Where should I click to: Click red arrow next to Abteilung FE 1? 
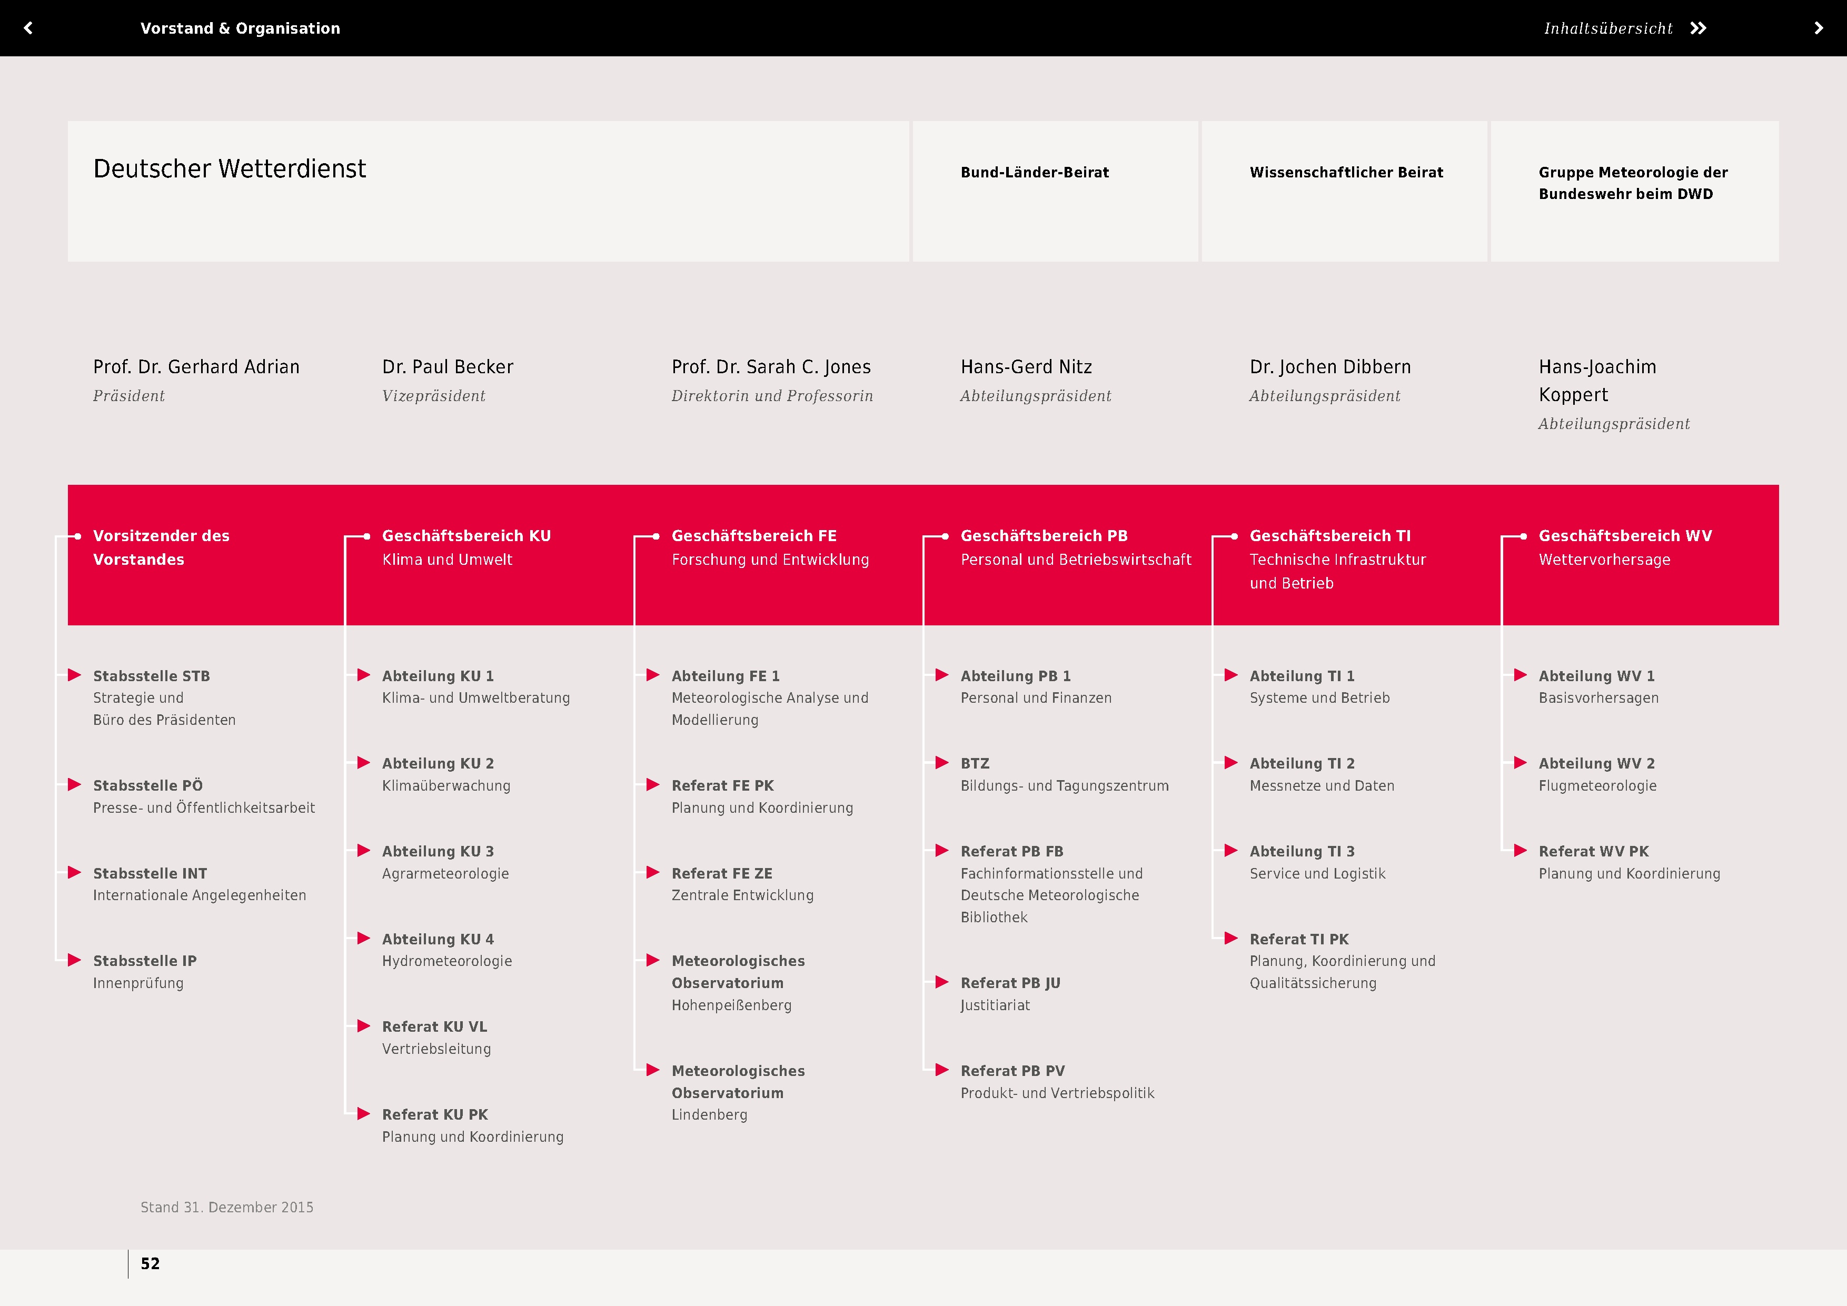click(653, 675)
